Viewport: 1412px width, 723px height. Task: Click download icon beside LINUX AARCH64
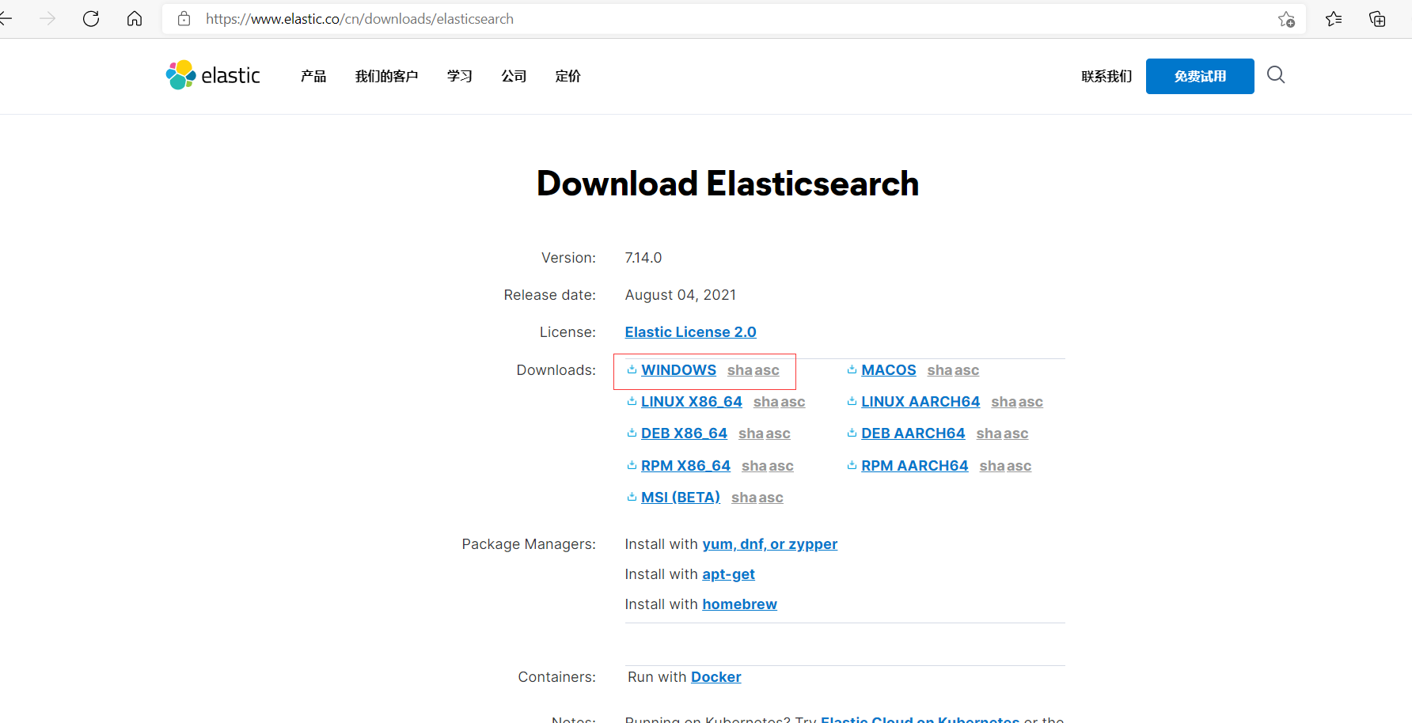852,401
